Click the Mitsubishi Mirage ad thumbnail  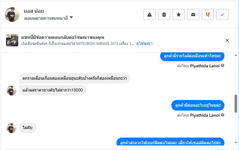(12, 40)
